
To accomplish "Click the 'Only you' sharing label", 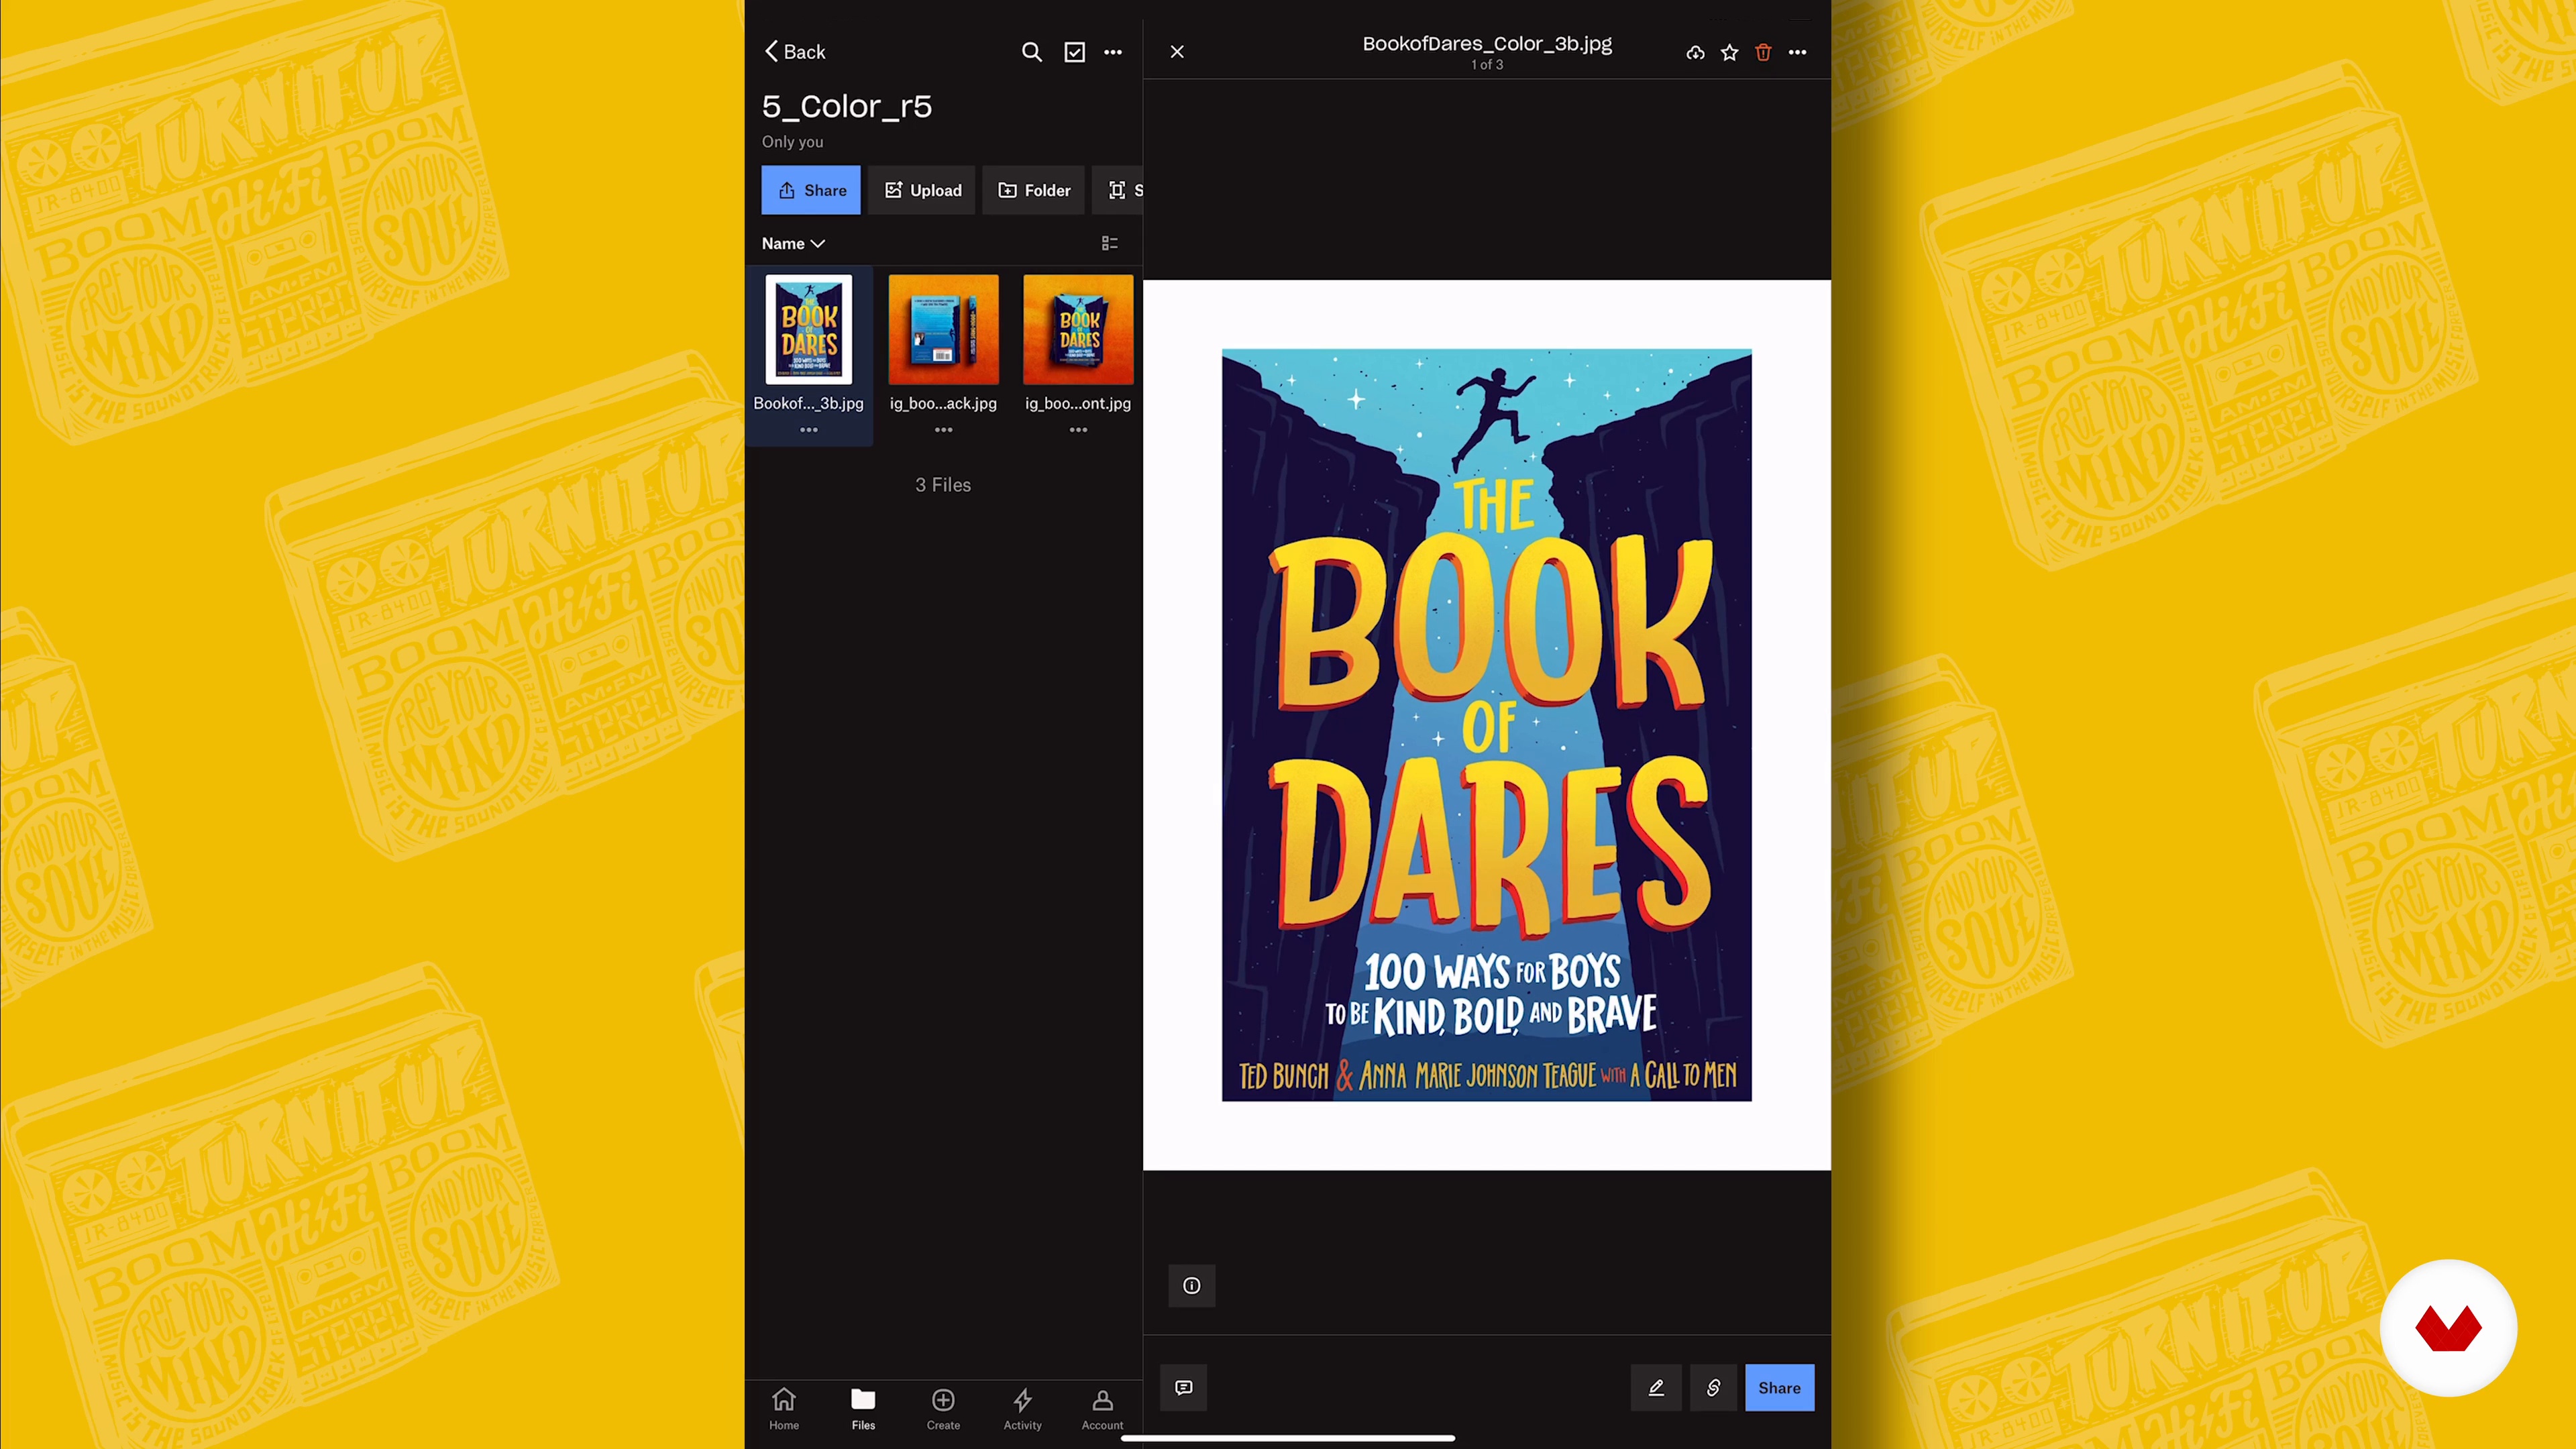I will pos(793,142).
